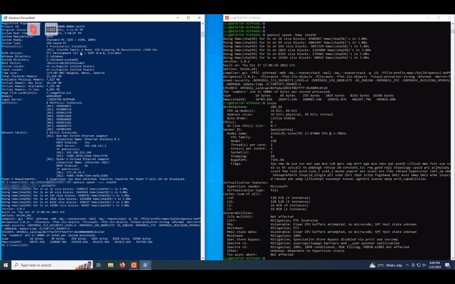
Task: Click 'C:\pagefile.sys' in PowerShell output
Action: pos(59,93)
